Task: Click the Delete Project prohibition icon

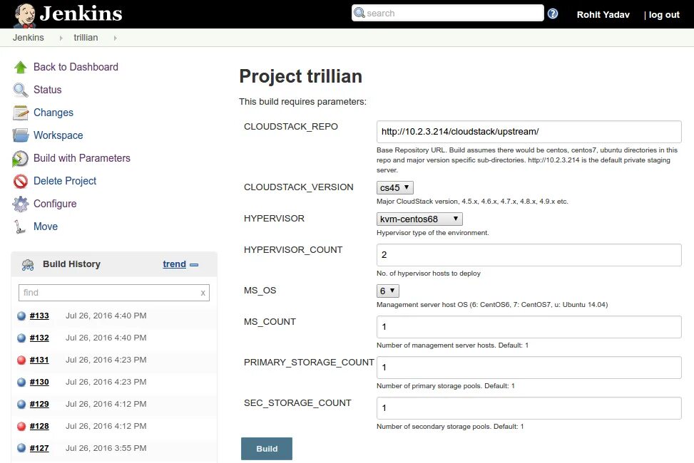Action: 21,182
